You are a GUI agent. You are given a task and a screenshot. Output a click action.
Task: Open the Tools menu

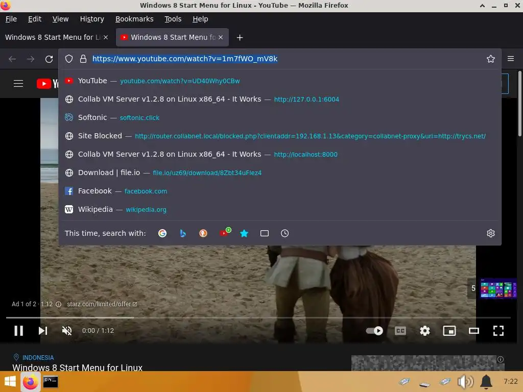pos(173,19)
